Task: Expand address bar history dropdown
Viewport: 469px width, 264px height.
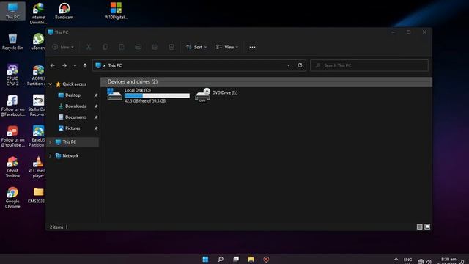Action: pyautogui.click(x=288, y=65)
